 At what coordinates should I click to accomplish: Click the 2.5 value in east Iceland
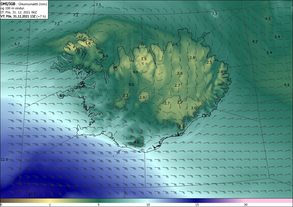(209, 62)
